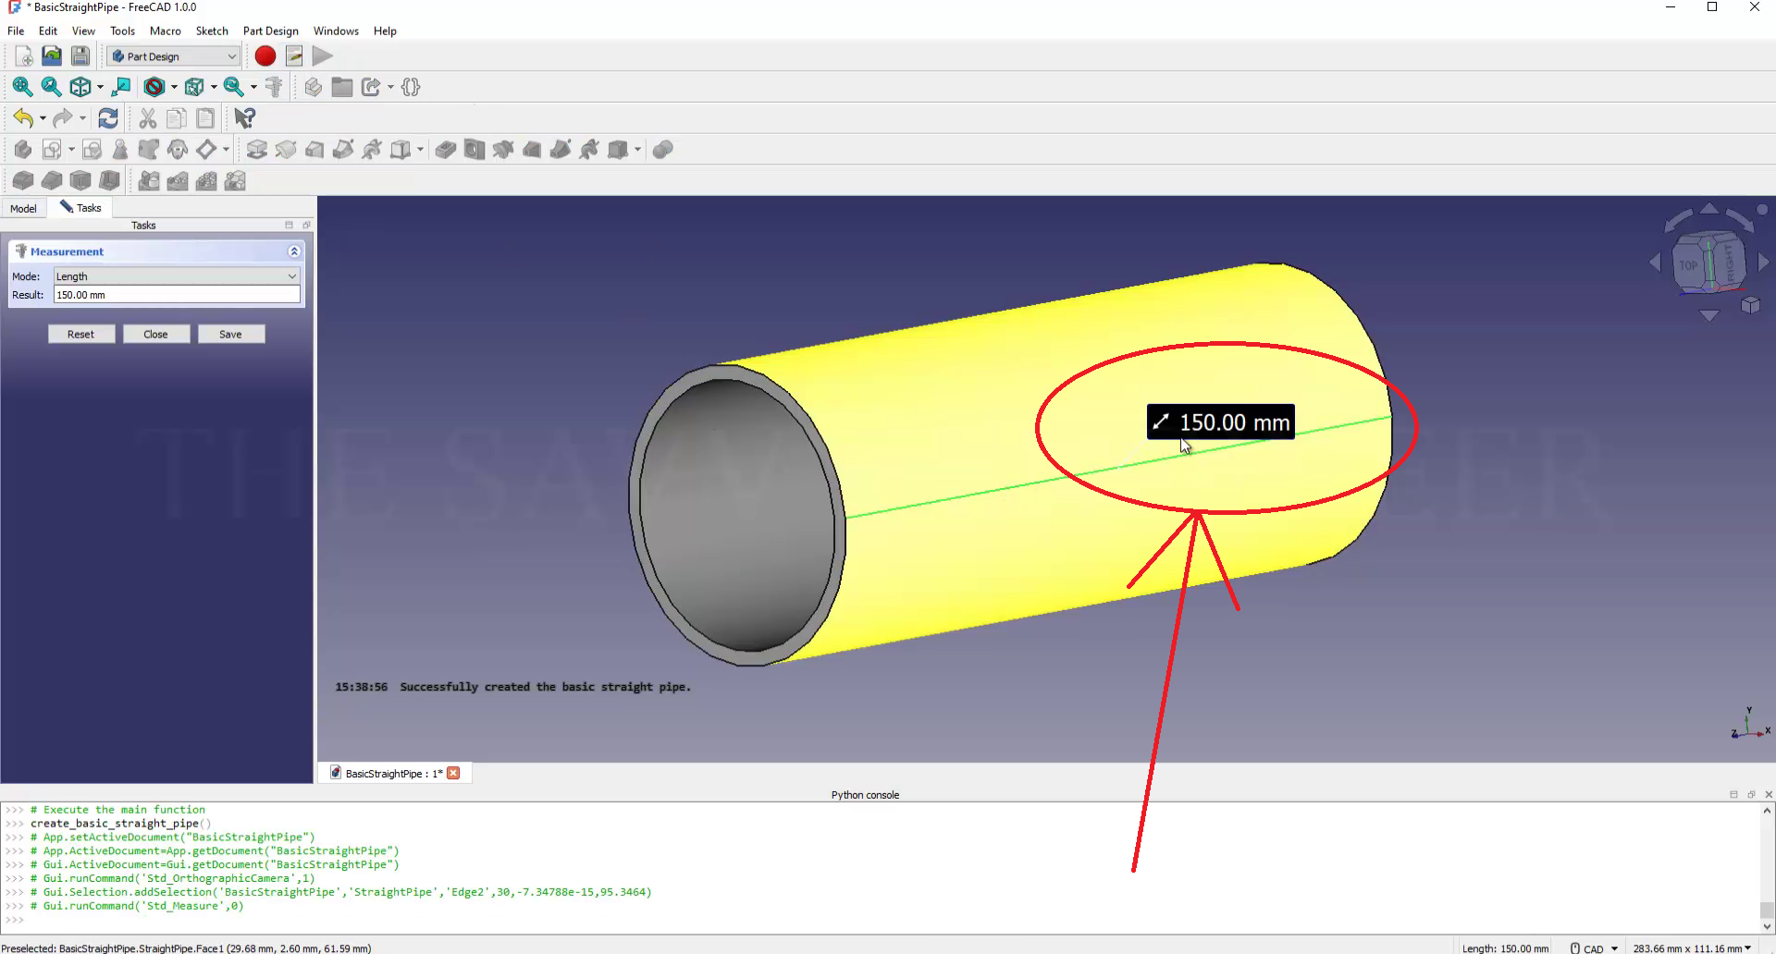This screenshot has width=1776, height=954.
Task: Click the Refresh recompute icon
Action: (108, 118)
